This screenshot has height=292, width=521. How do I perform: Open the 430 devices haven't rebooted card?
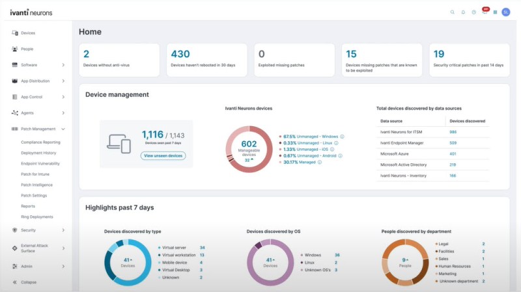206,60
